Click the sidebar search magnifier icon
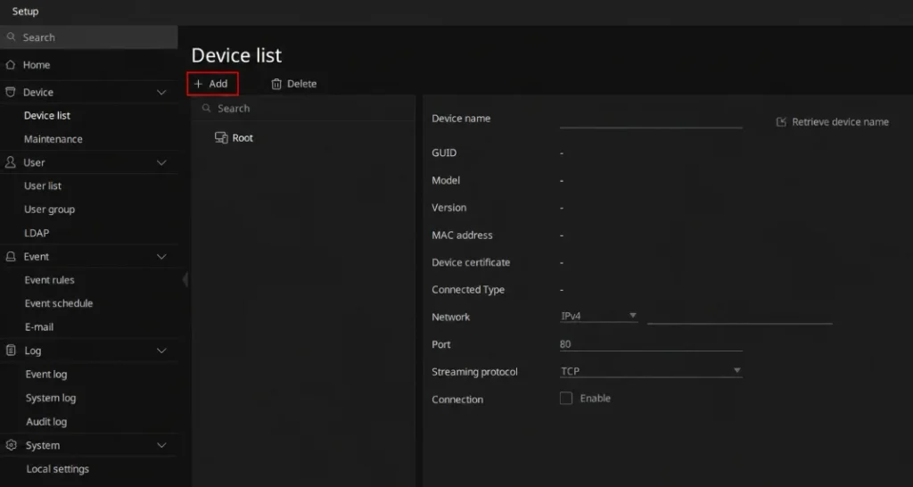Screen dimensions: 913x487 (x=11, y=37)
